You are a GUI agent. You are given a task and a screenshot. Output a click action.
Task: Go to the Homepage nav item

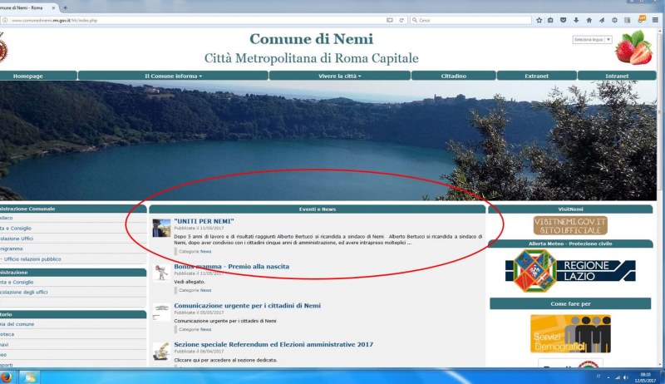tap(37, 76)
